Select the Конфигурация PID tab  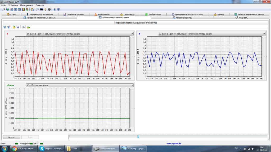pos(182,18)
